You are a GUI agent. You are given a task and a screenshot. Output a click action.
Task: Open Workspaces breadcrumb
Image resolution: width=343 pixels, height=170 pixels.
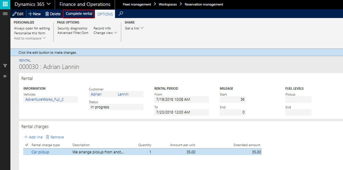168,5
